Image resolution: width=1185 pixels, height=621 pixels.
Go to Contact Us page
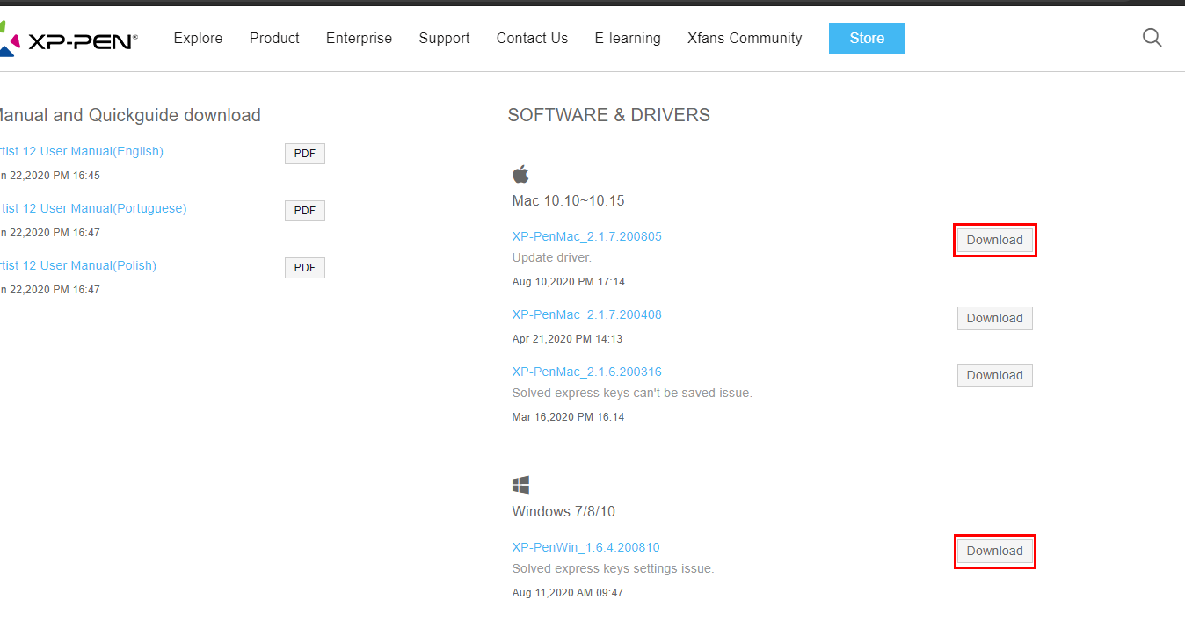point(532,39)
